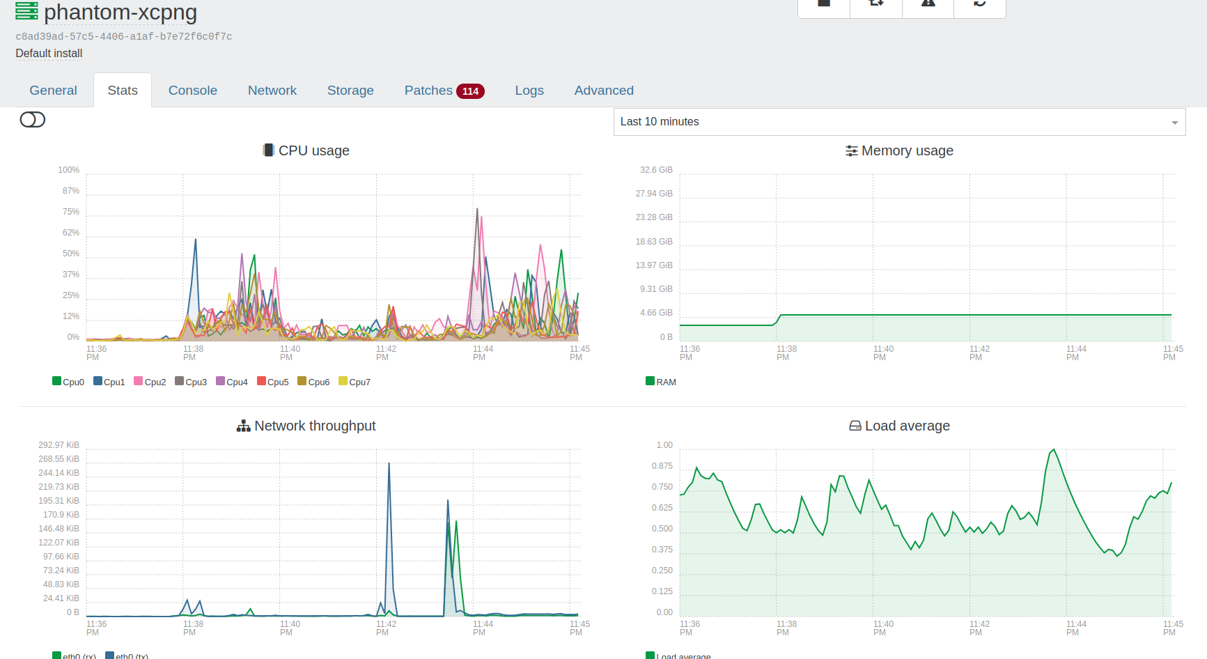Click the chip icon beside CPU usage
This screenshot has height=659, width=1207.
click(x=268, y=150)
